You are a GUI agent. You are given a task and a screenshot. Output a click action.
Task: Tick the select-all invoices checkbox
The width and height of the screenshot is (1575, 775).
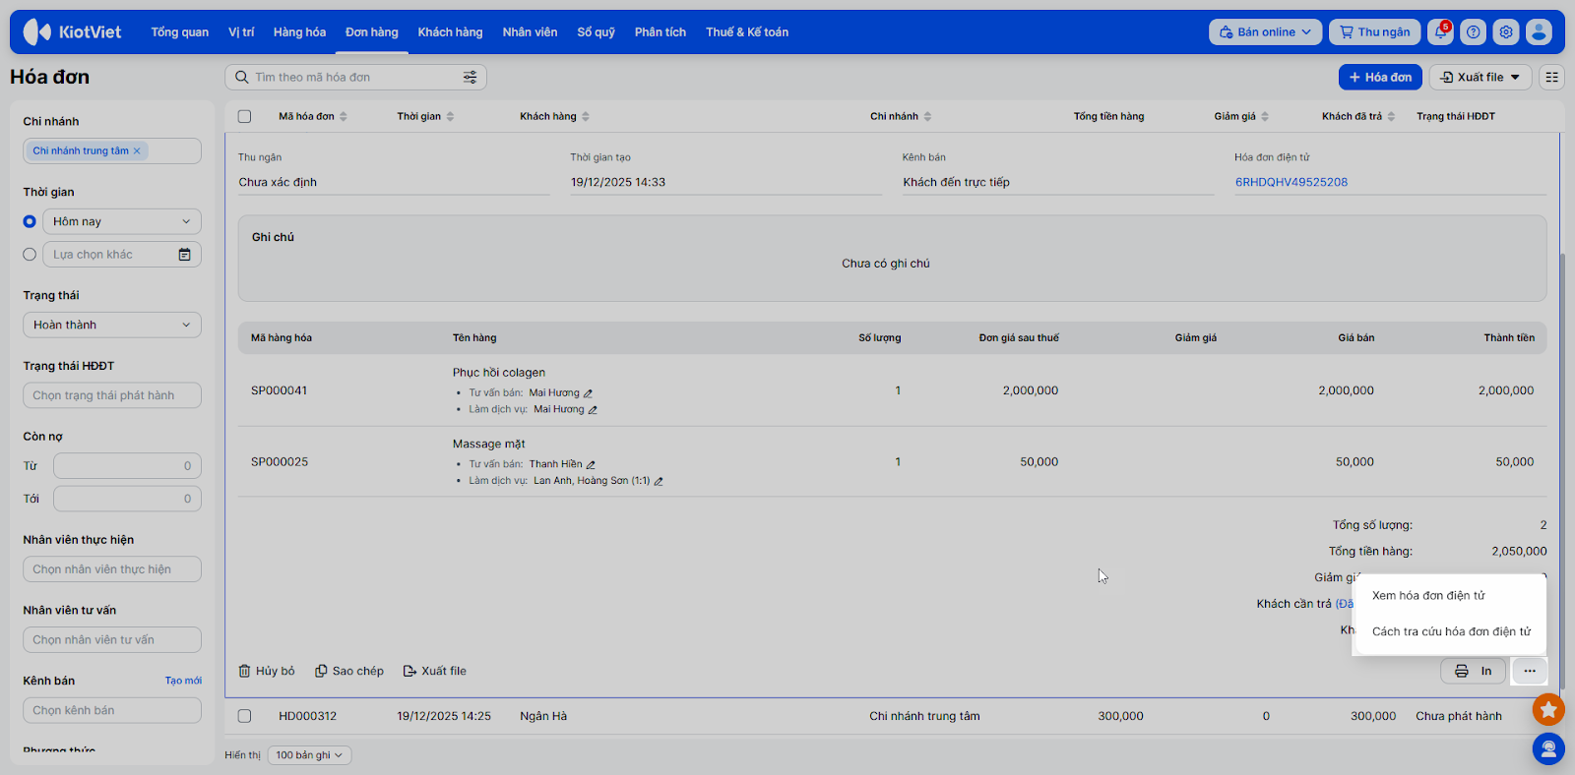click(x=245, y=117)
